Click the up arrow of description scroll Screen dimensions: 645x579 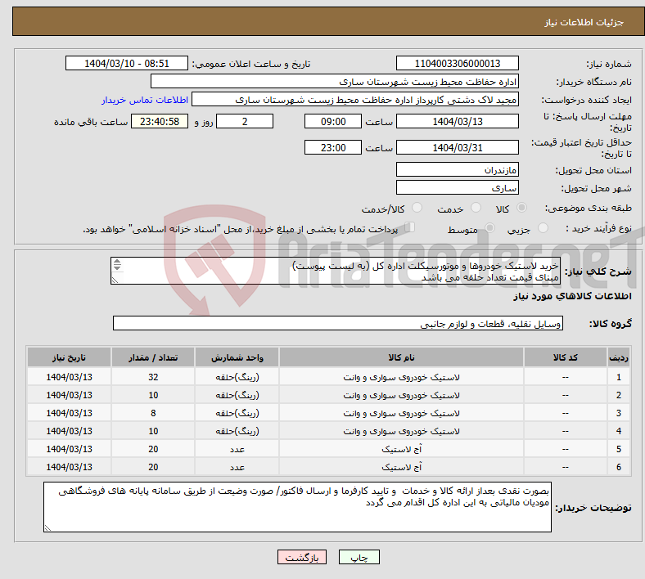point(117,262)
